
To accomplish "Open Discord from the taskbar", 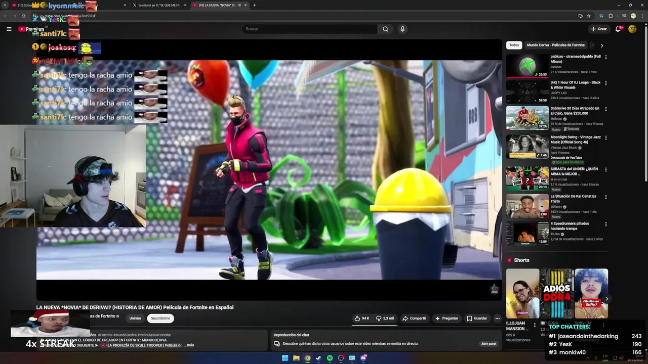I will (363, 358).
